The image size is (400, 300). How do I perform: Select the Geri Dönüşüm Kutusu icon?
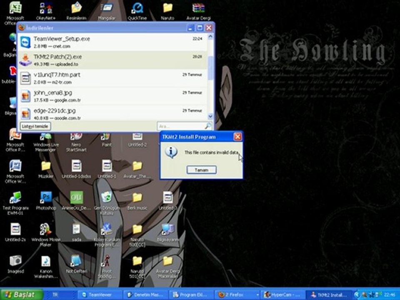107,203
